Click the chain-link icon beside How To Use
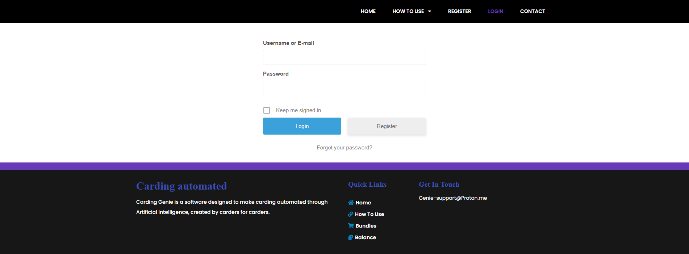 pyautogui.click(x=351, y=214)
